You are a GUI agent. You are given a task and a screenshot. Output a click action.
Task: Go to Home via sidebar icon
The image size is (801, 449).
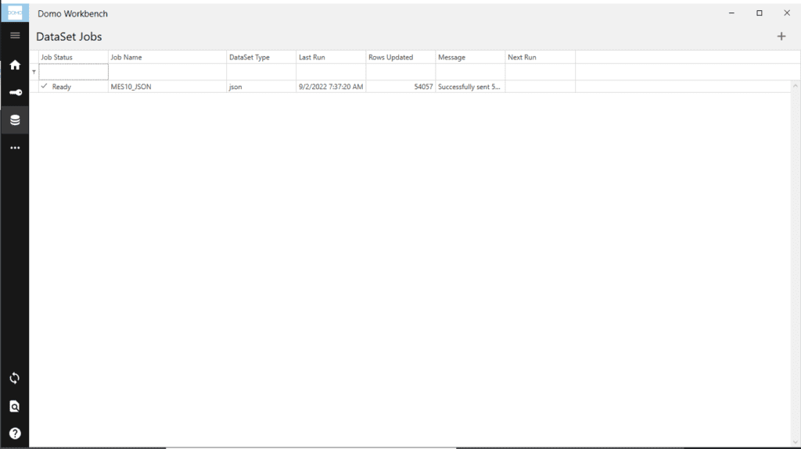(x=15, y=65)
